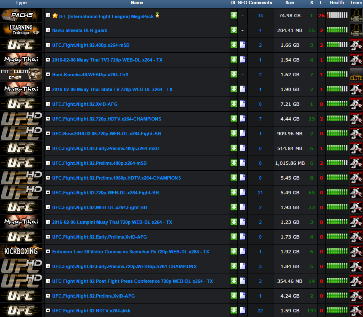View NFO for UFC.Now.2016.02.06 WEB-DL

point(243,134)
